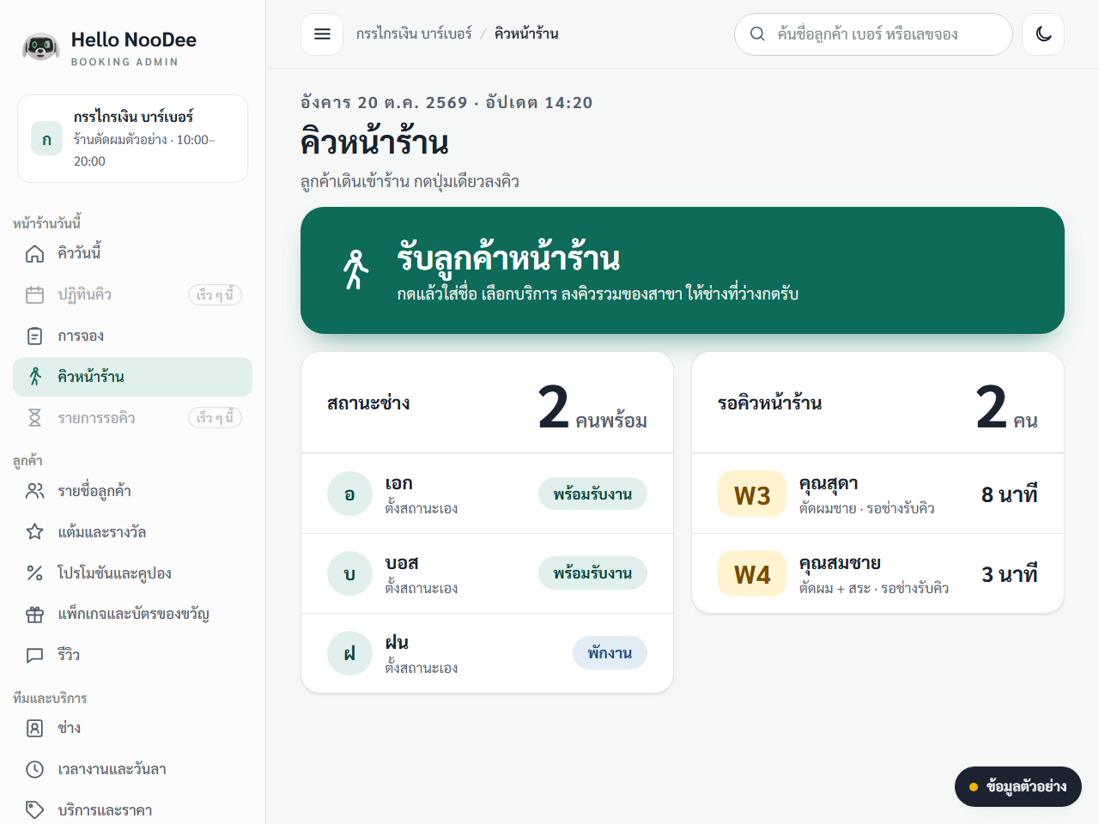The height and width of the screenshot is (824, 1099).
Task: Click กรรไกรเงิน บาร์เบอร์ breadcrumb link
Action: tap(414, 34)
